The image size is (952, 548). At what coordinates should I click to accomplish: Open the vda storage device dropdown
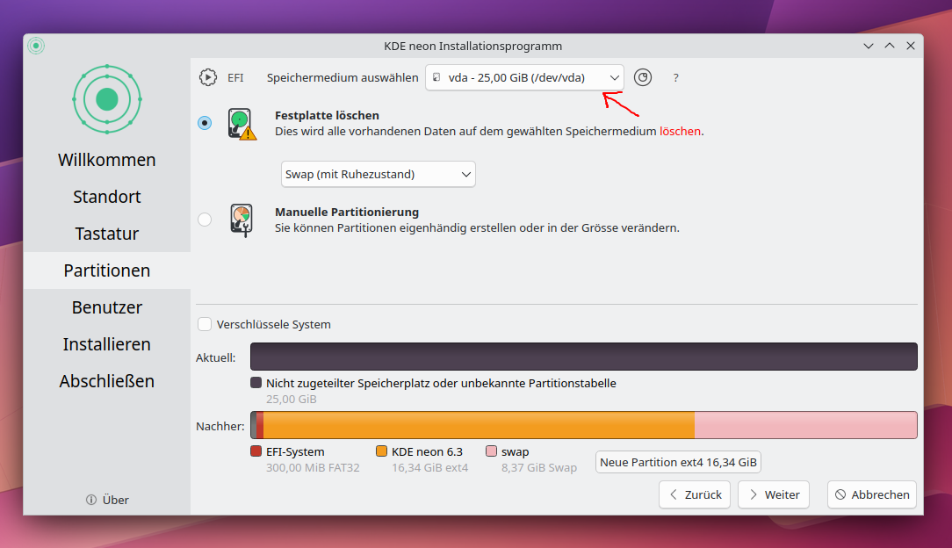pos(524,77)
